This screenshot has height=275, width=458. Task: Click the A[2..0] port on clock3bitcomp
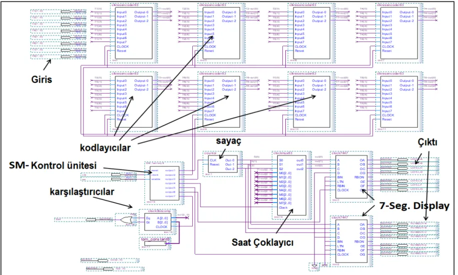click(162, 218)
